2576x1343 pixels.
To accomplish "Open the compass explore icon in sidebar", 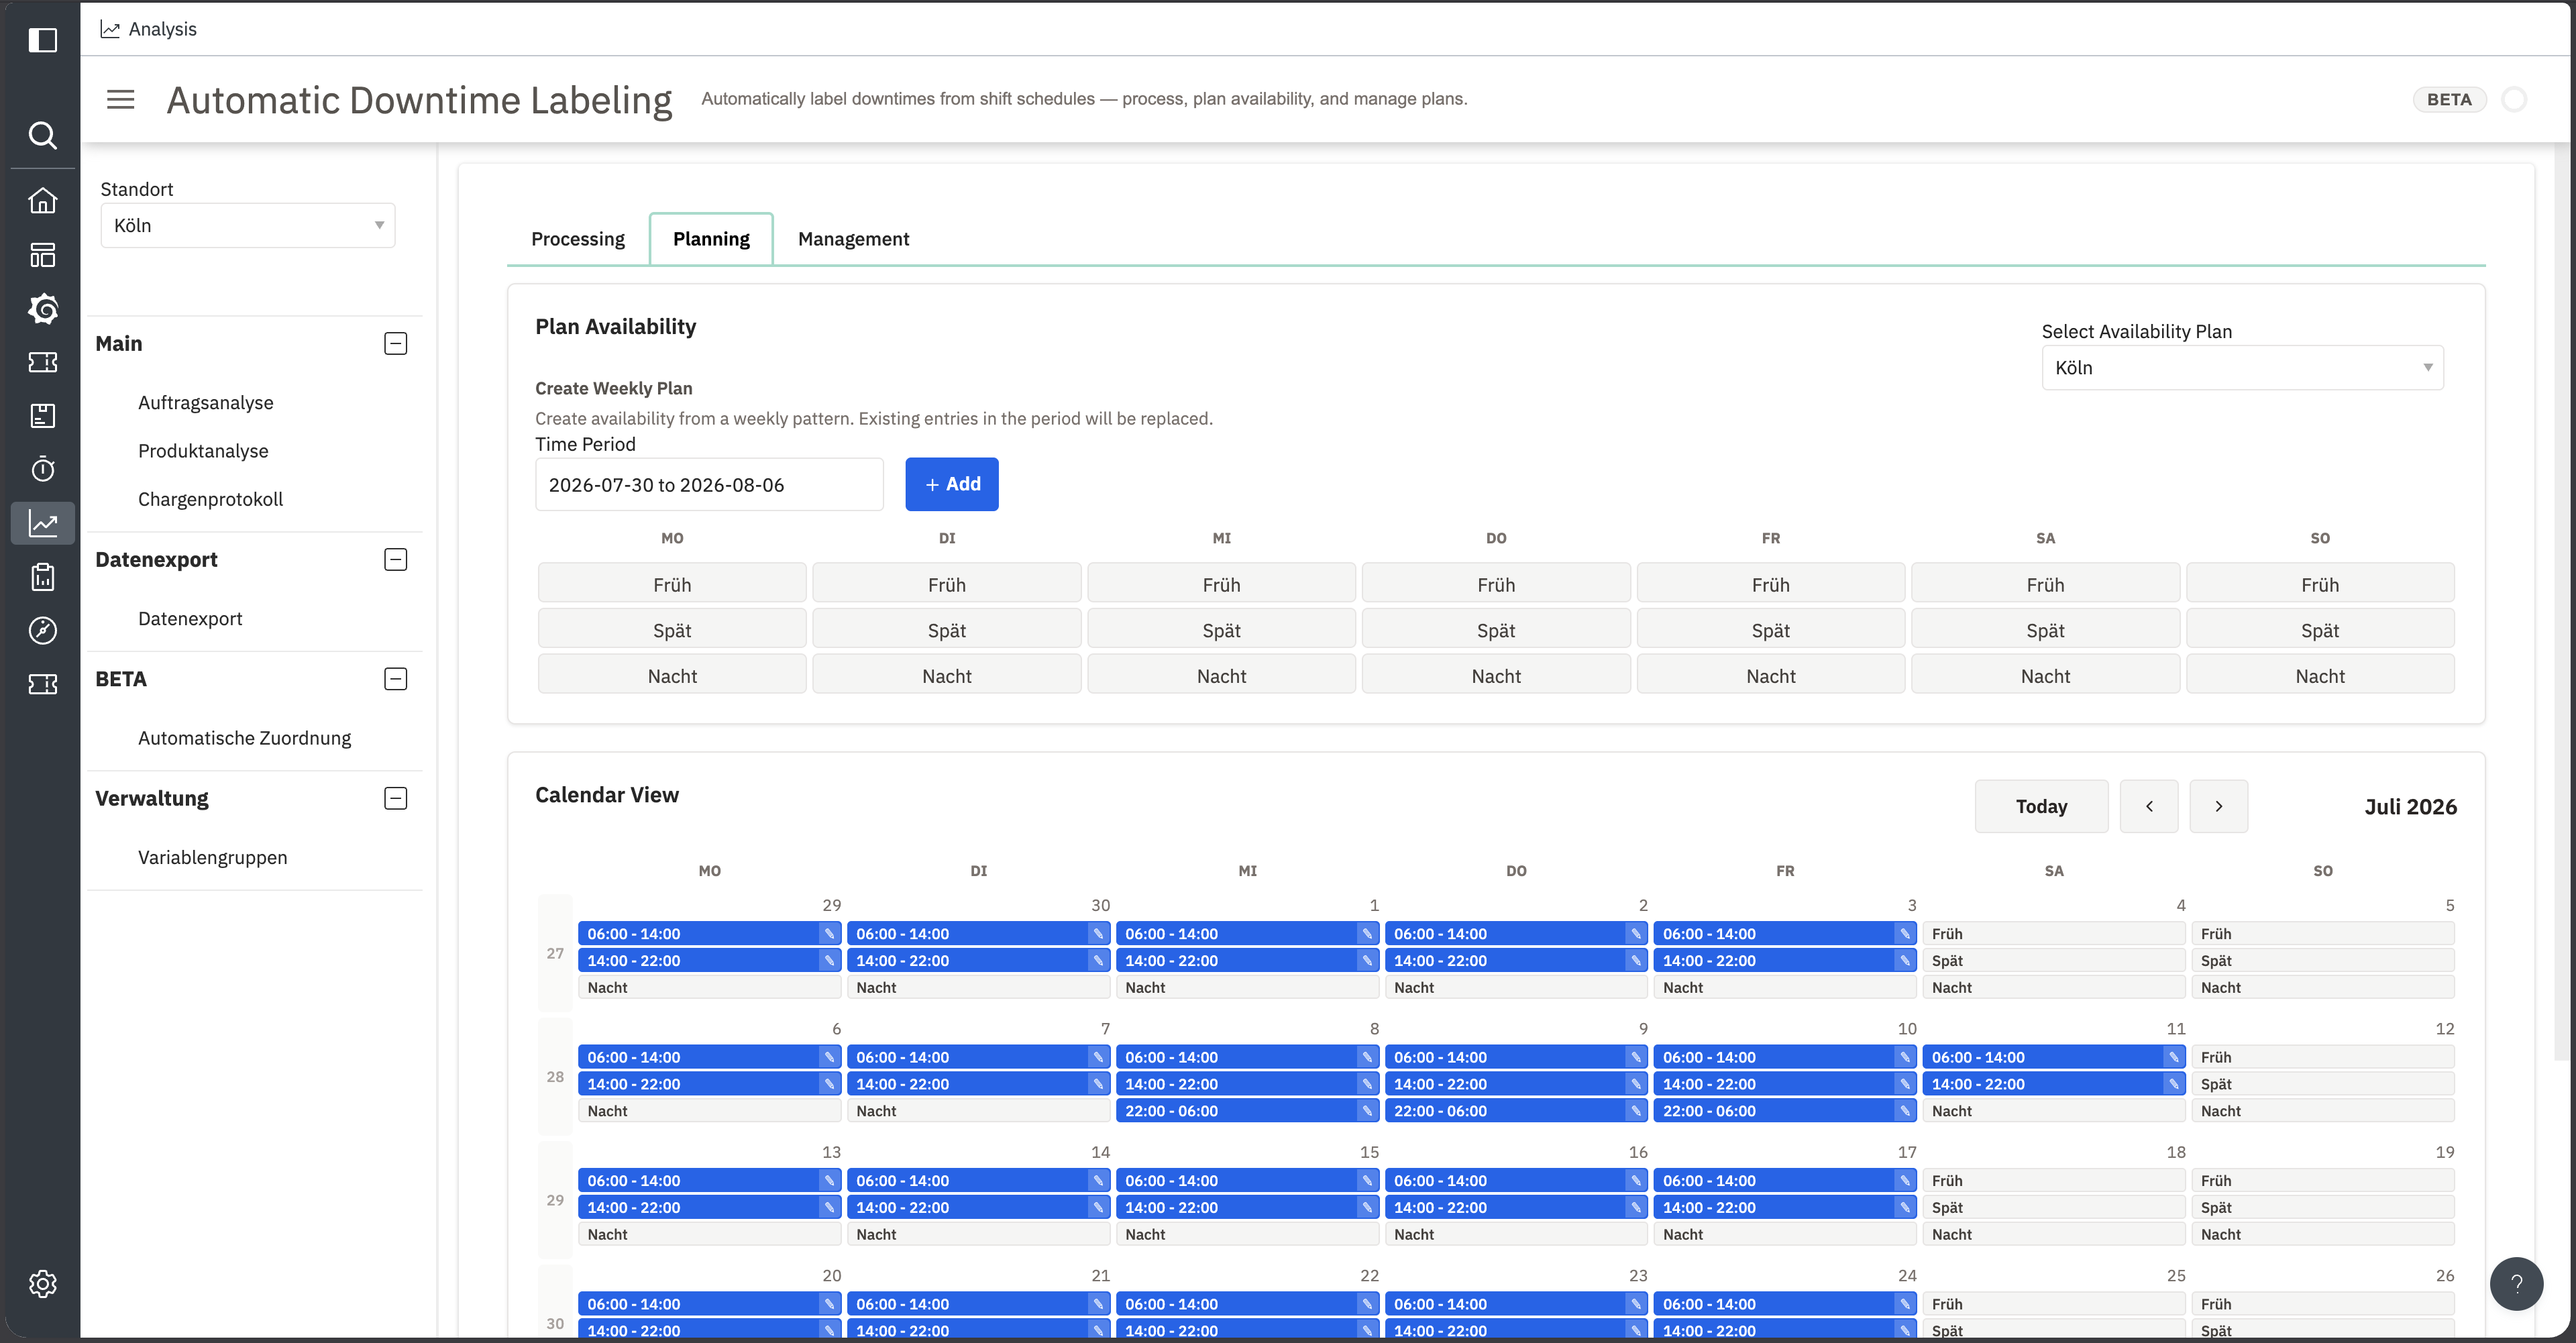I will pos(42,630).
